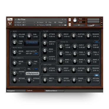Viewport: 109px width, 109px height.
Task: Click the CL-Projects logo display
Action: pos(32,42)
